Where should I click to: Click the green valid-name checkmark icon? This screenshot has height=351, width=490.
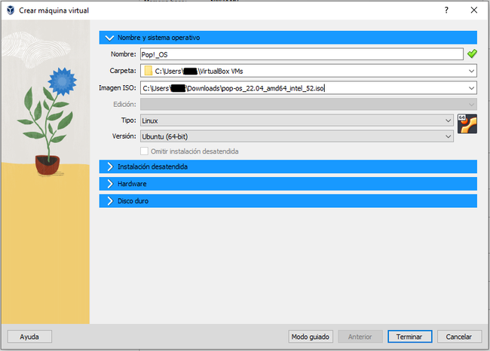472,54
